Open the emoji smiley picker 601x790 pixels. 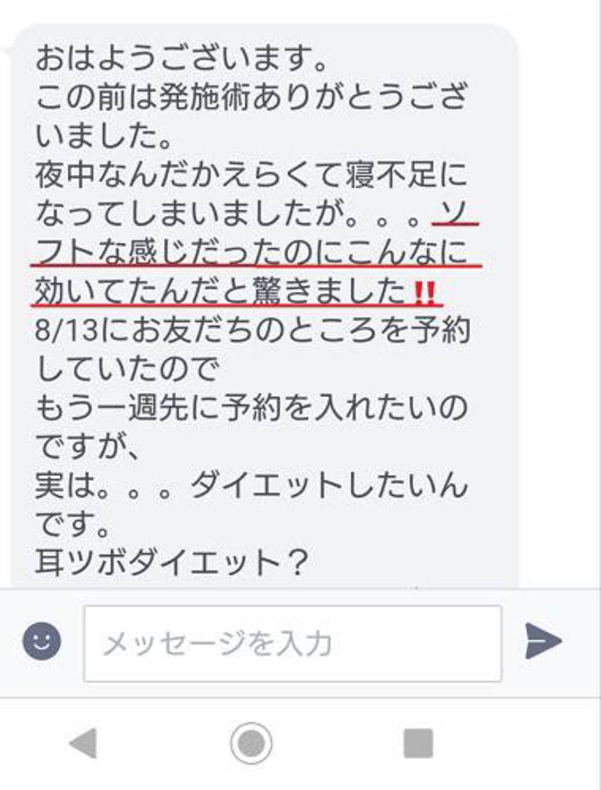(x=42, y=641)
